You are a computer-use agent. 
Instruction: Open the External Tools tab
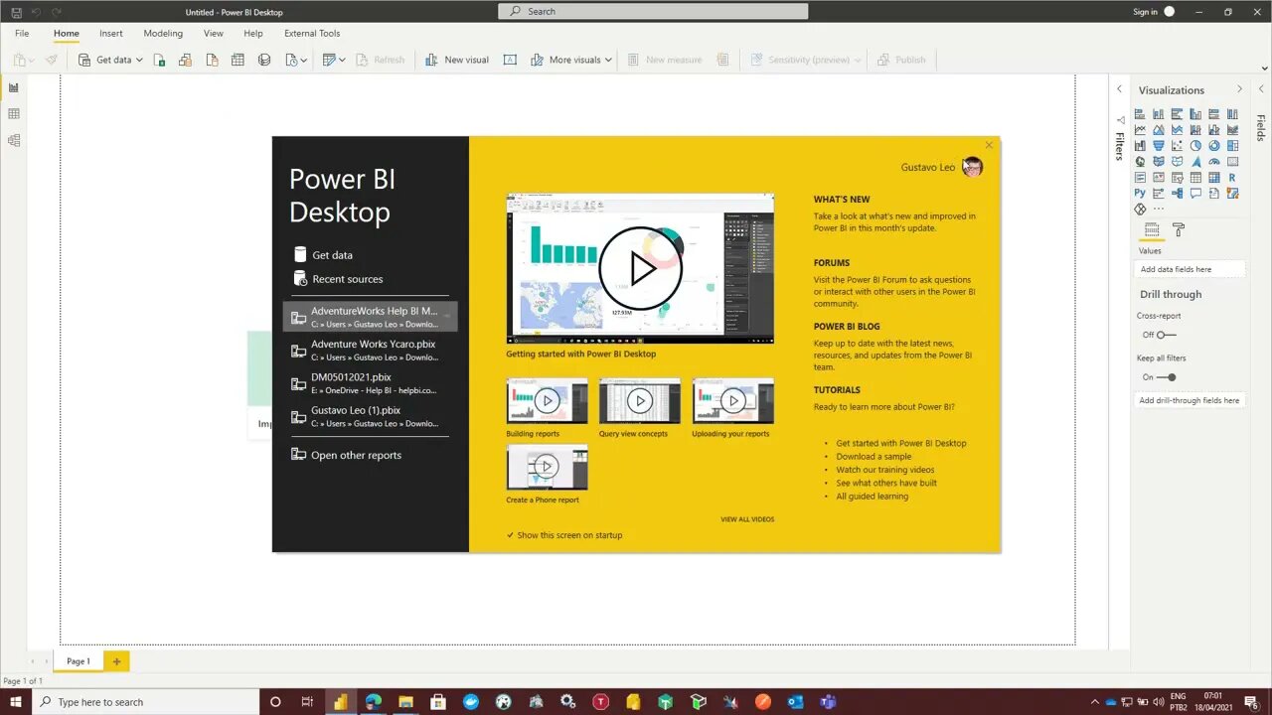pyautogui.click(x=312, y=33)
